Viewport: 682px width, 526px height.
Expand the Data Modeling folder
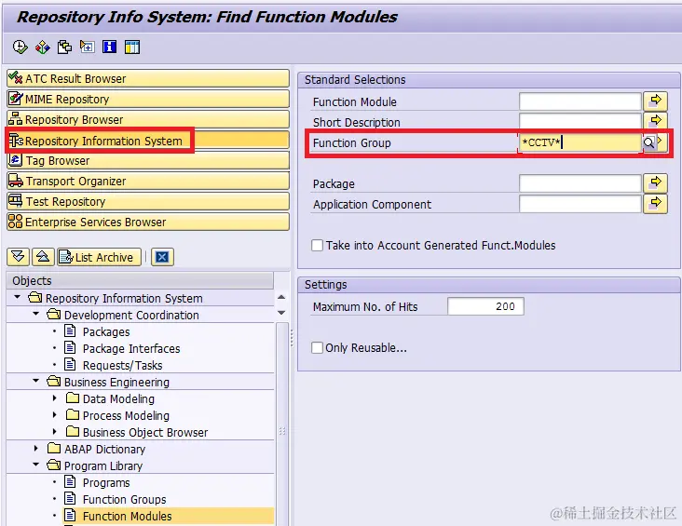point(54,398)
